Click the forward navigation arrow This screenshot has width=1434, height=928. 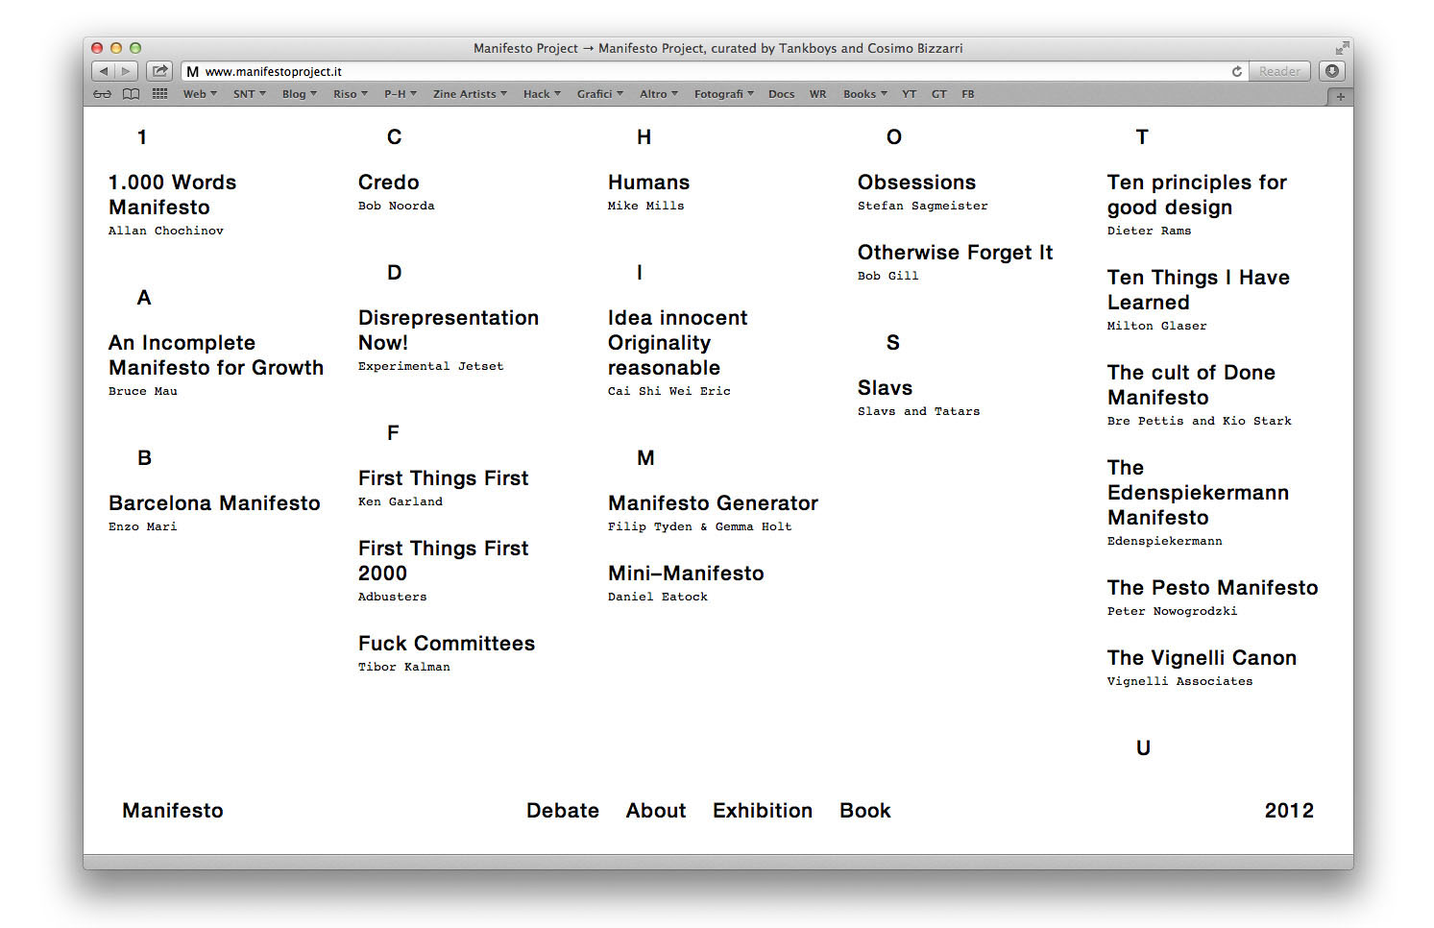click(x=126, y=70)
